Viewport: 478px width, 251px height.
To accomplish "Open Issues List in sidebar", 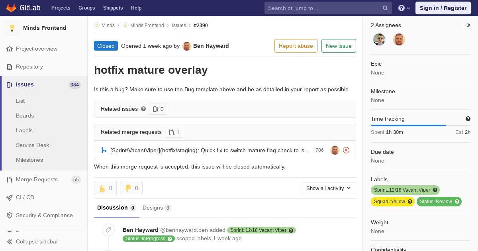I will coord(20,101).
